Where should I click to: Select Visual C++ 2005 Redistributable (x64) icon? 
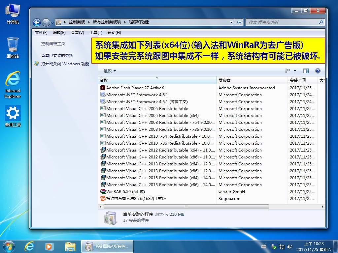tap(103, 115)
